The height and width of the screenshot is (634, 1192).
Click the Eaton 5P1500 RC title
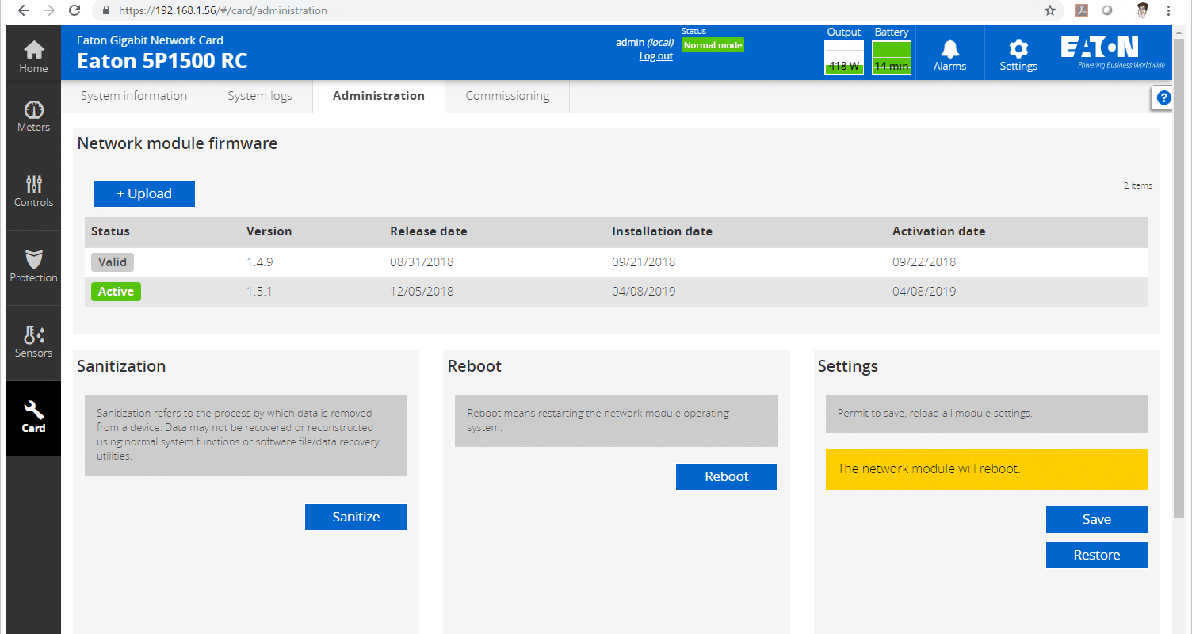(x=162, y=61)
